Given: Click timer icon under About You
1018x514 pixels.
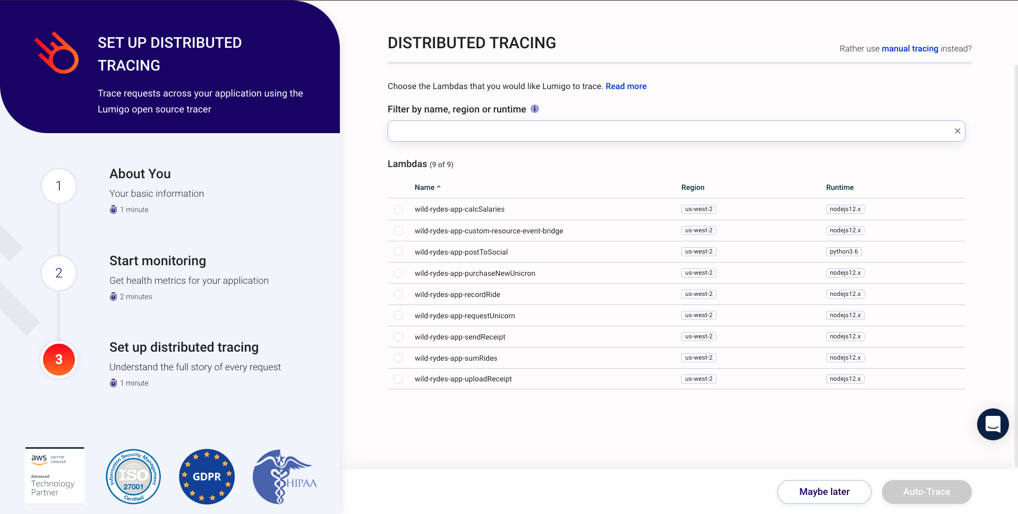Looking at the screenshot, I should click(113, 210).
